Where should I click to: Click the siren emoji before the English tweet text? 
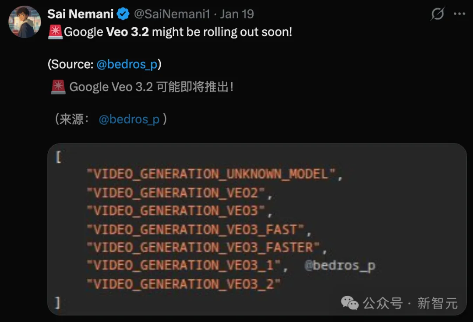(55, 32)
